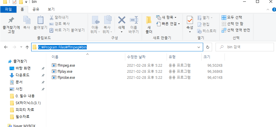Open recent locations dropdown chevron
Image resolution: width=276 pixels, height=127 pixels.
pyautogui.click(x=21, y=47)
